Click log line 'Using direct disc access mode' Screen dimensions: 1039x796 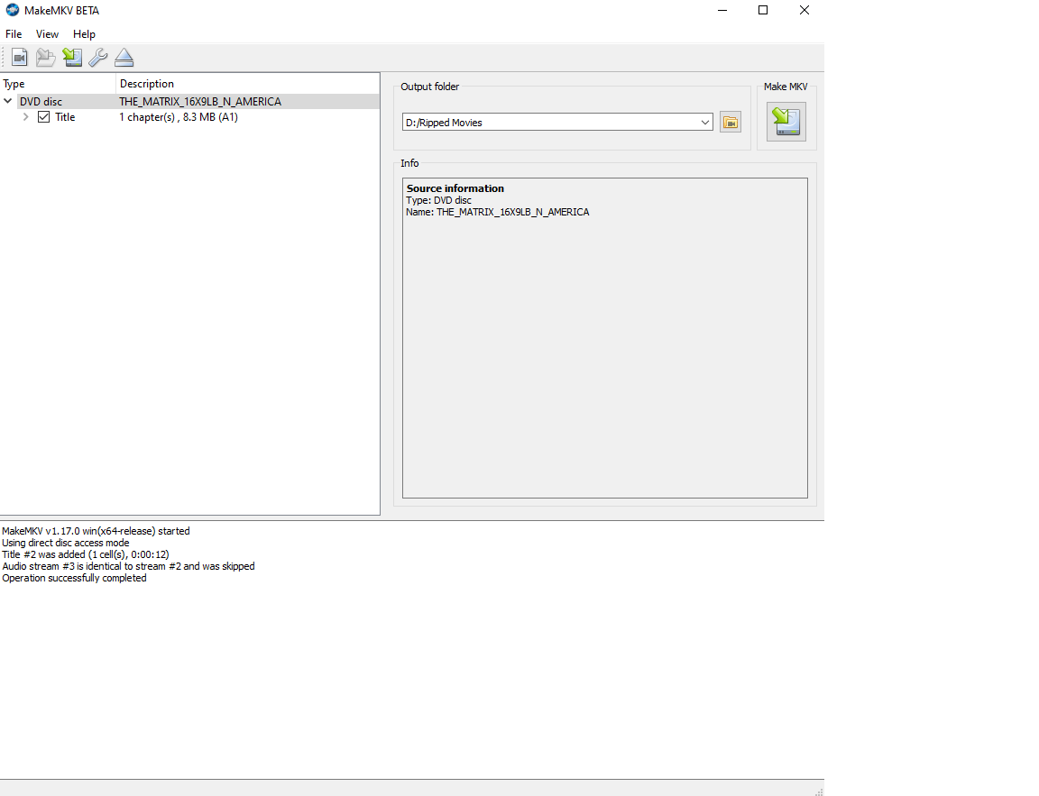pyautogui.click(x=66, y=543)
